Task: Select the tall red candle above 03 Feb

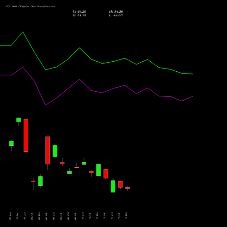Action: tap(48, 150)
